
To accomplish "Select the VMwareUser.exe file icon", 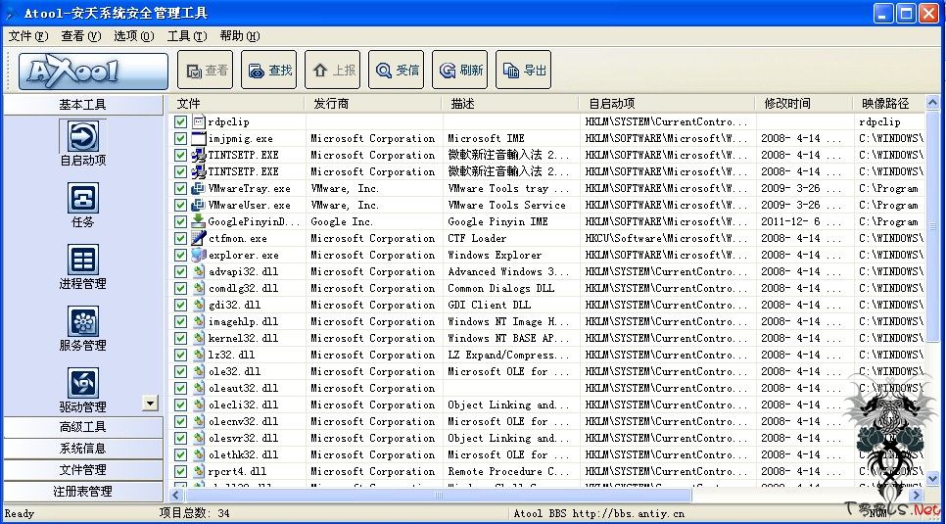I will click(199, 205).
